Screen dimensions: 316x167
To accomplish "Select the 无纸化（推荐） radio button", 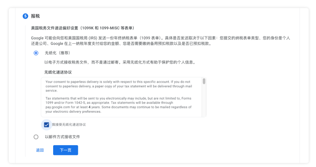I will [x=36, y=53].
